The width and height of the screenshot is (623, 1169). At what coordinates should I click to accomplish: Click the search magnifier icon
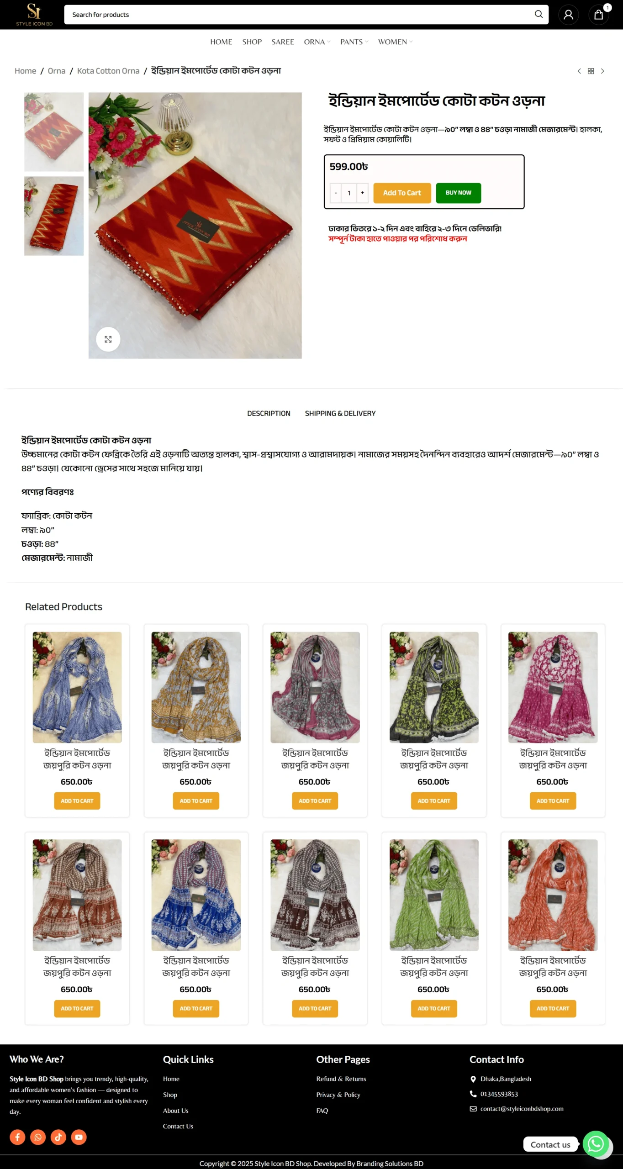pos(539,14)
